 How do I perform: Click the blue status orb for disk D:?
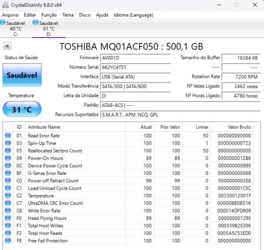point(35,22)
